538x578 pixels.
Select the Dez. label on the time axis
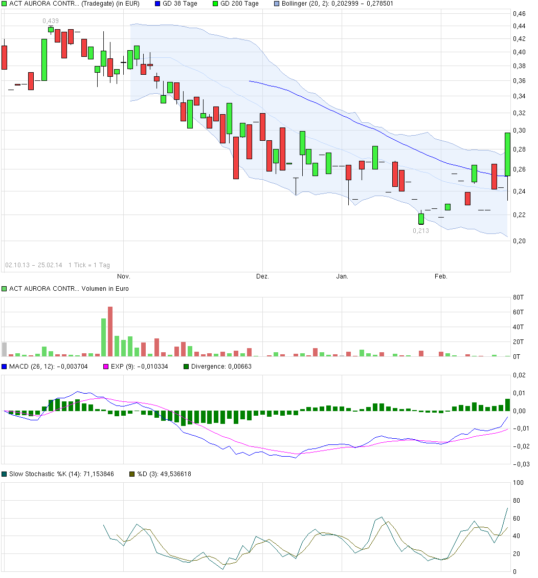pos(262,276)
